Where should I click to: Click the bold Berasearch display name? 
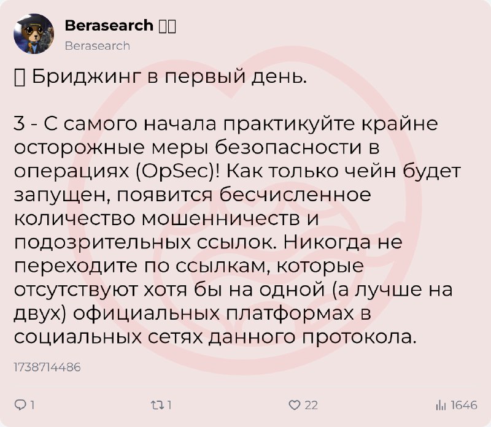(109, 26)
